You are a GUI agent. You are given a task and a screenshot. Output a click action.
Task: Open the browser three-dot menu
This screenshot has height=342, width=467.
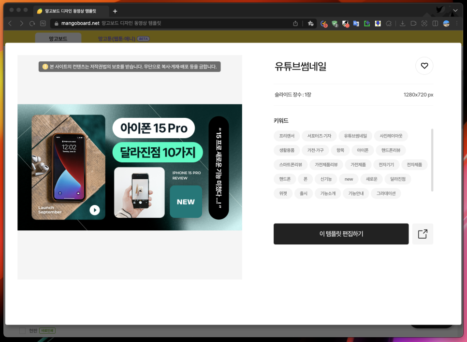point(456,23)
